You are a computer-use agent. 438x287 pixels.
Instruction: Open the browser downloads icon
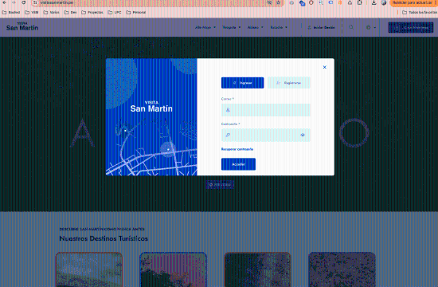coord(373,2)
